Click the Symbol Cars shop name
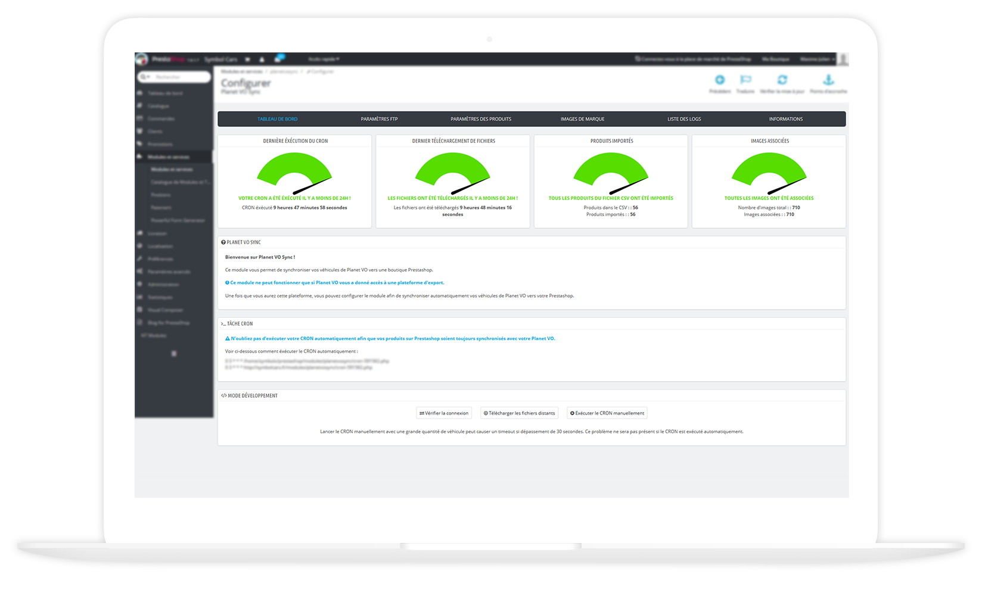Screen dimensions: 982x605 pyautogui.click(x=220, y=60)
